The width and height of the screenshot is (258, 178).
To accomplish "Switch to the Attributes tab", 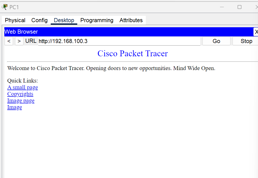I will coord(131,20).
